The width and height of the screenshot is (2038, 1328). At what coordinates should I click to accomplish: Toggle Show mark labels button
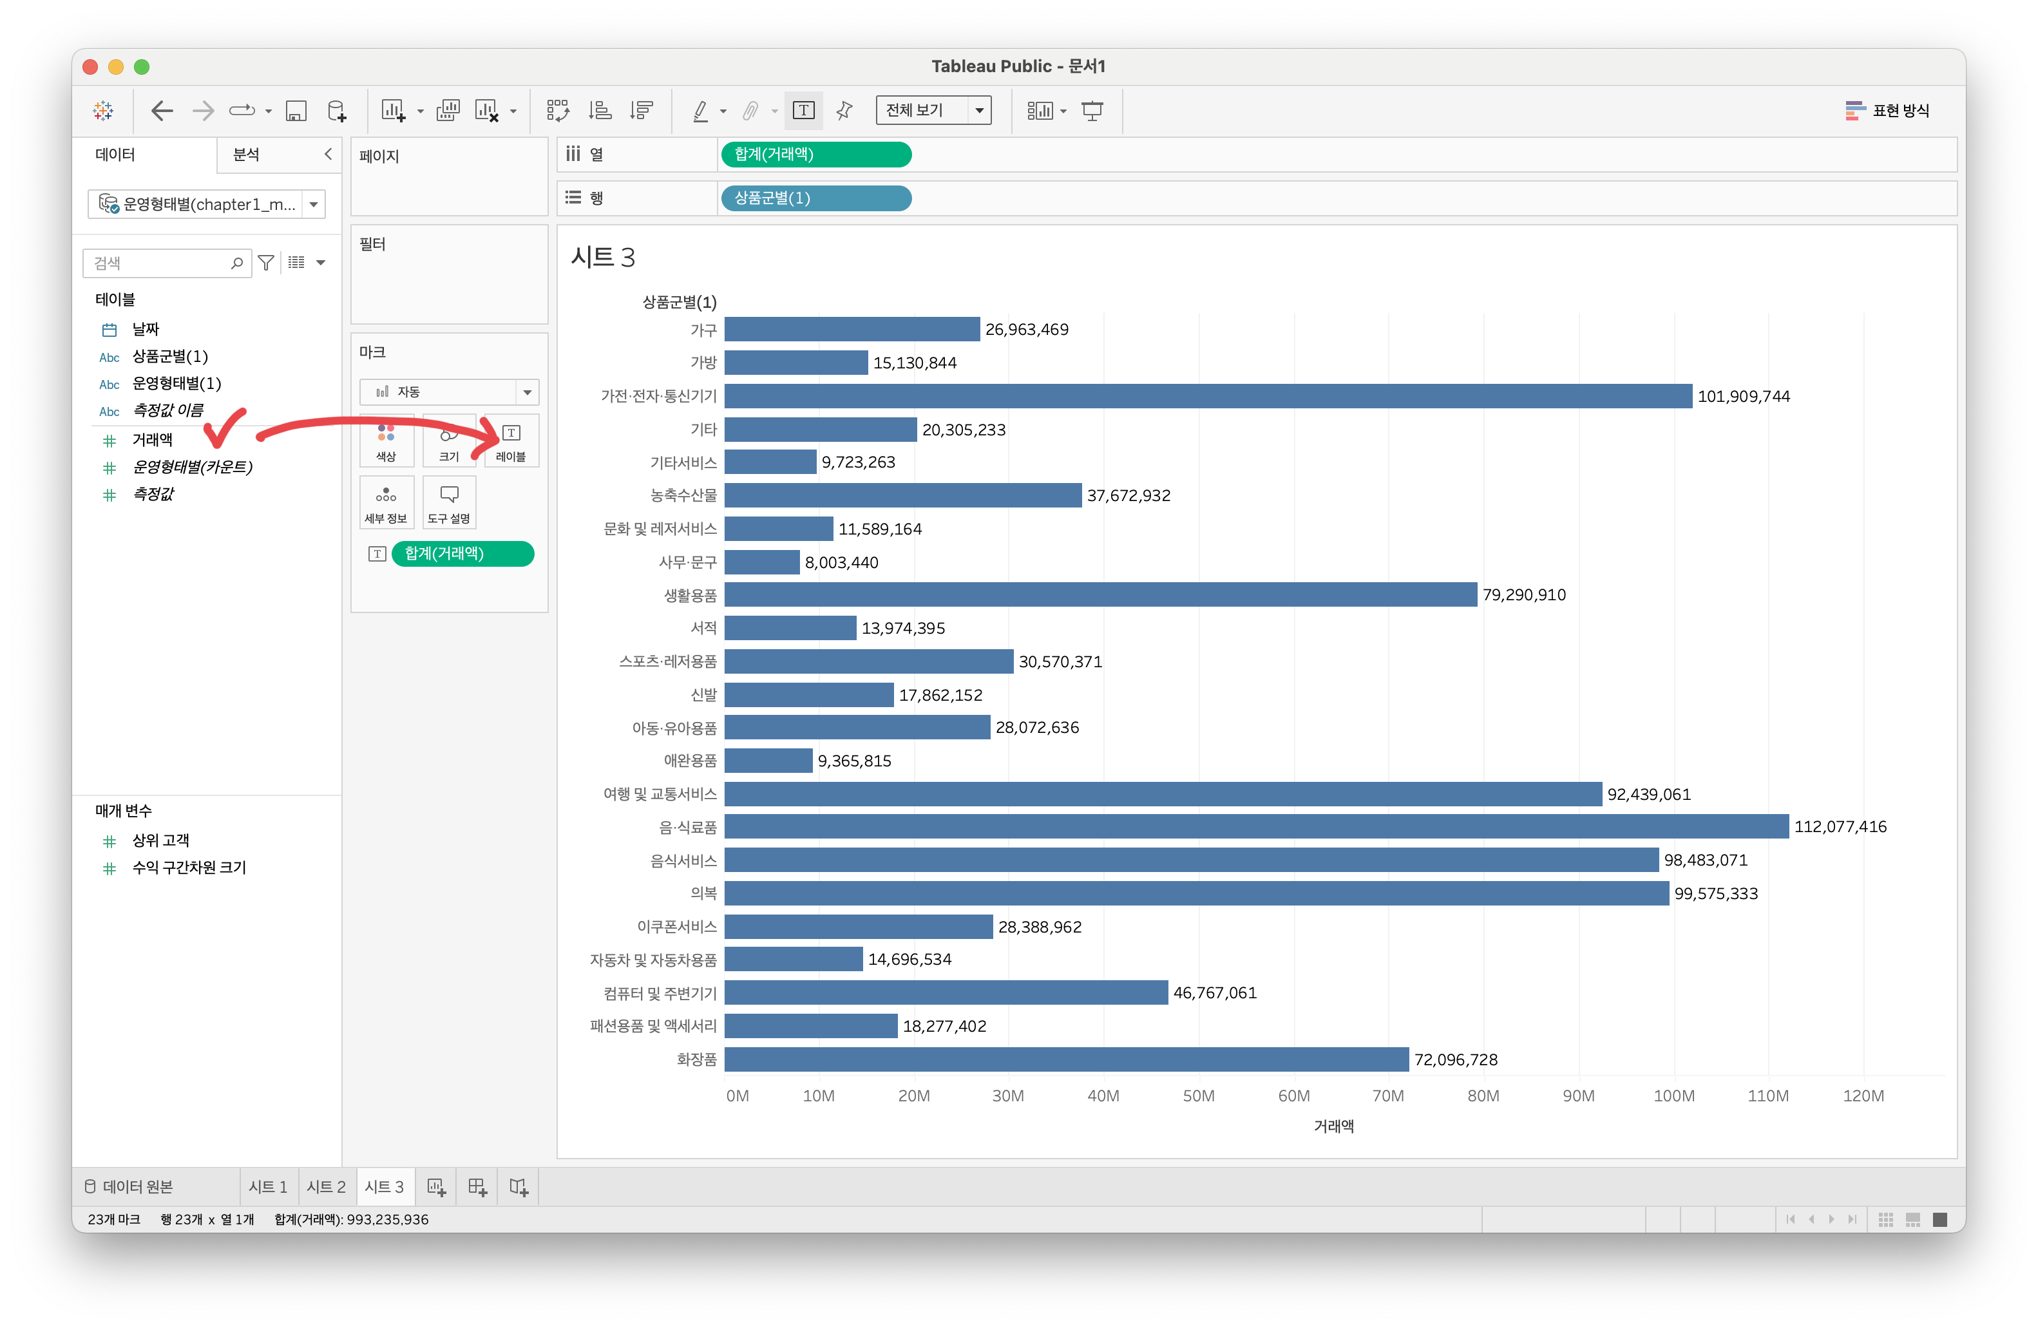pyautogui.click(x=803, y=111)
